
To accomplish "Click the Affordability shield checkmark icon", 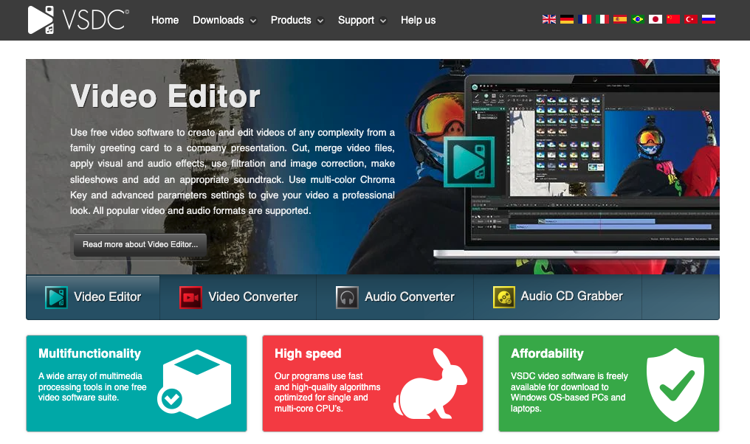I will 675,385.
